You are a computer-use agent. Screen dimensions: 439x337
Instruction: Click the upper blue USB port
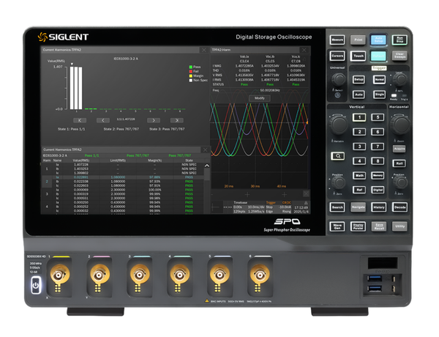[x=375, y=278]
